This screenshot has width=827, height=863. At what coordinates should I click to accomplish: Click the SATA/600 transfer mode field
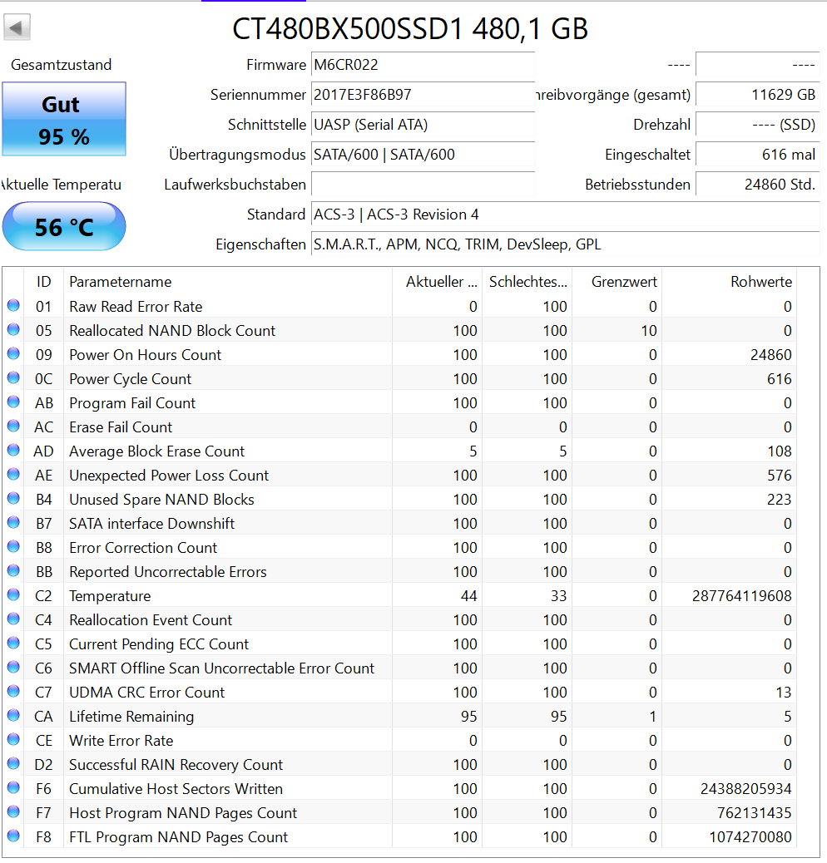click(423, 155)
